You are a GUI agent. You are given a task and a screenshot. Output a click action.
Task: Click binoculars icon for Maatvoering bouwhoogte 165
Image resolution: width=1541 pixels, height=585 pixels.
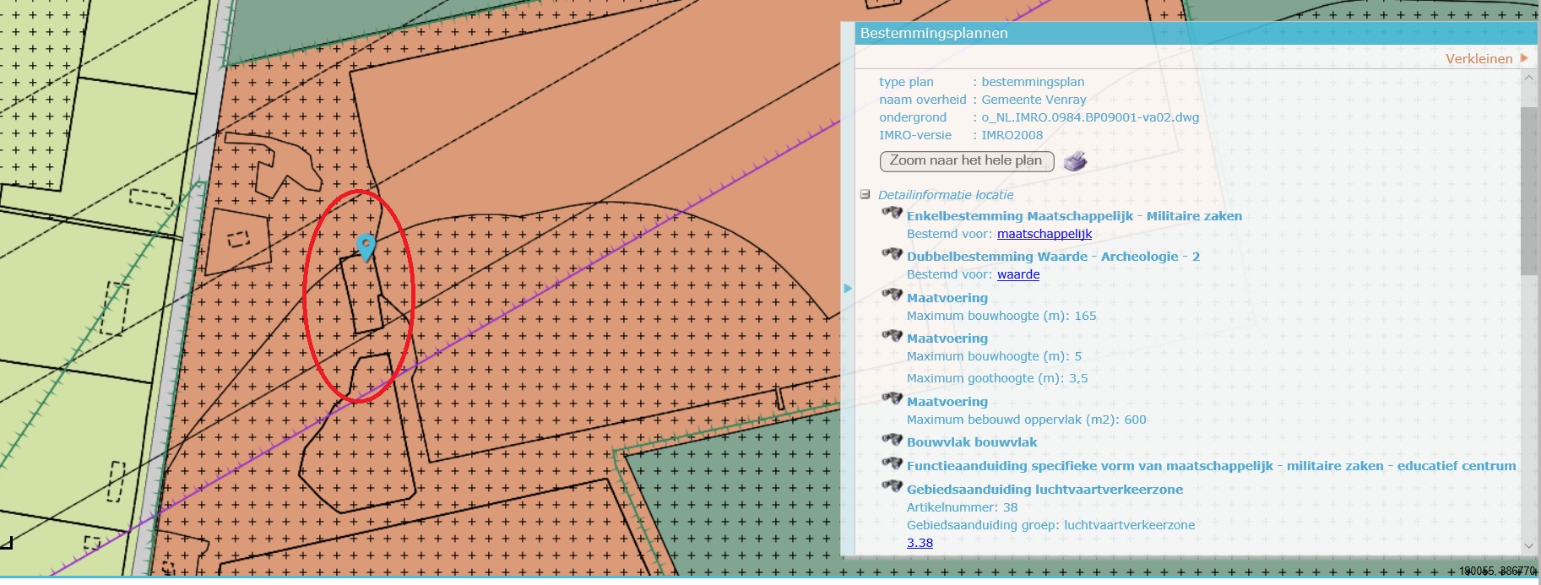click(892, 295)
